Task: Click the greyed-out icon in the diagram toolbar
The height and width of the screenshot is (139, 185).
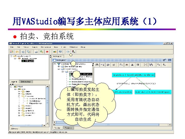Action: point(114,65)
